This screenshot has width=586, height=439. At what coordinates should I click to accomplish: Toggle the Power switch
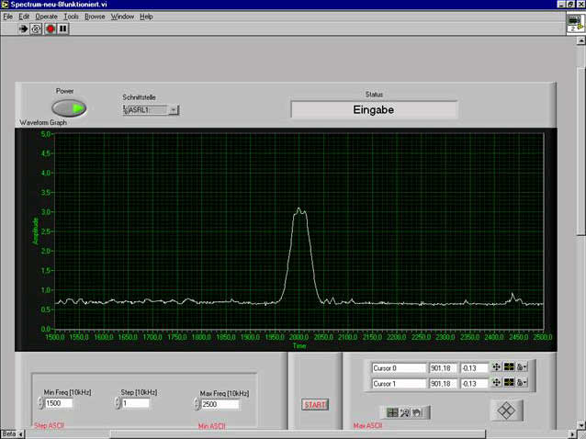(x=71, y=108)
